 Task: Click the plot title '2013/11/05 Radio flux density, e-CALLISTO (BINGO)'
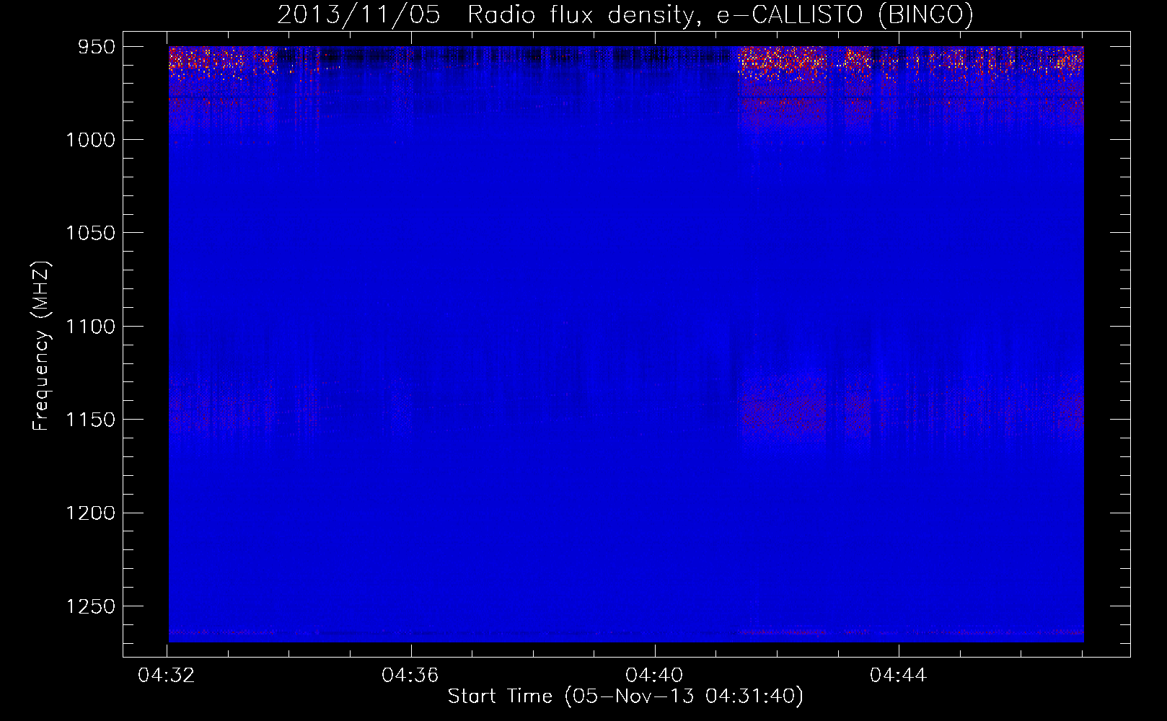(x=625, y=14)
